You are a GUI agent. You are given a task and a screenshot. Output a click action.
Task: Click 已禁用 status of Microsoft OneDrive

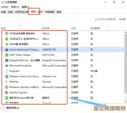(x=75, y=66)
